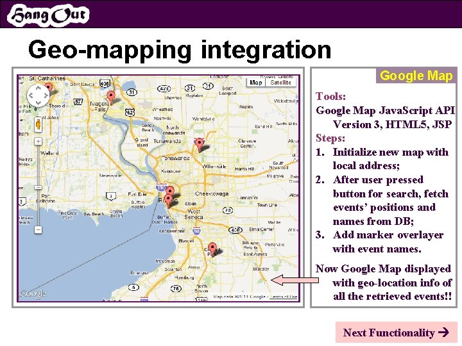Viewport: 462px width, 346px height.
Task: Click the Welland map label
Action: pos(49,153)
